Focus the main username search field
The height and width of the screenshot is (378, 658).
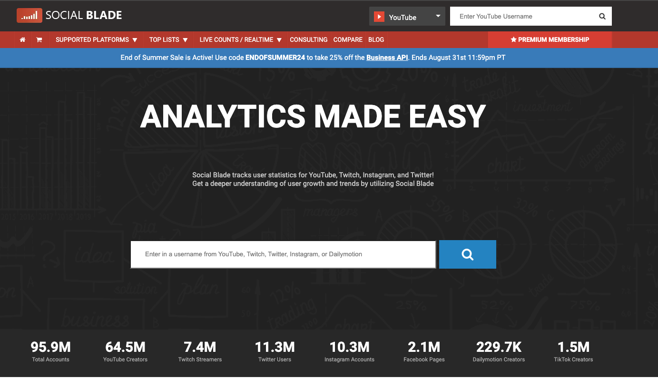[283, 254]
